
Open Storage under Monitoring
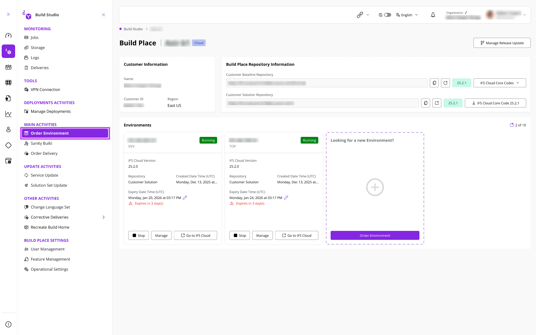(x=38, y=48)
